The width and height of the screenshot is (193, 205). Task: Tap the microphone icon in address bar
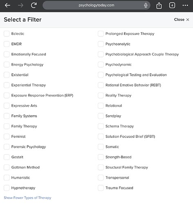click(x=146, y=5)
